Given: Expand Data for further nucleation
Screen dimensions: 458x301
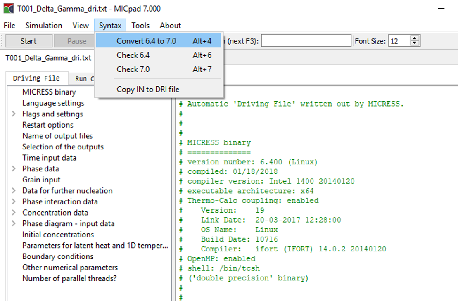Looking at the screenshot, I should [x=14, y=191].
